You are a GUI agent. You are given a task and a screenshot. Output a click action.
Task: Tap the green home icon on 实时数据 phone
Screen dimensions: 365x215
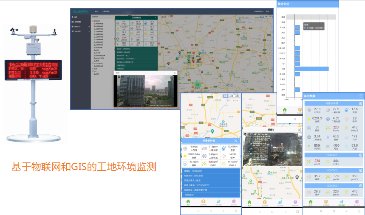tap(311, 202)
